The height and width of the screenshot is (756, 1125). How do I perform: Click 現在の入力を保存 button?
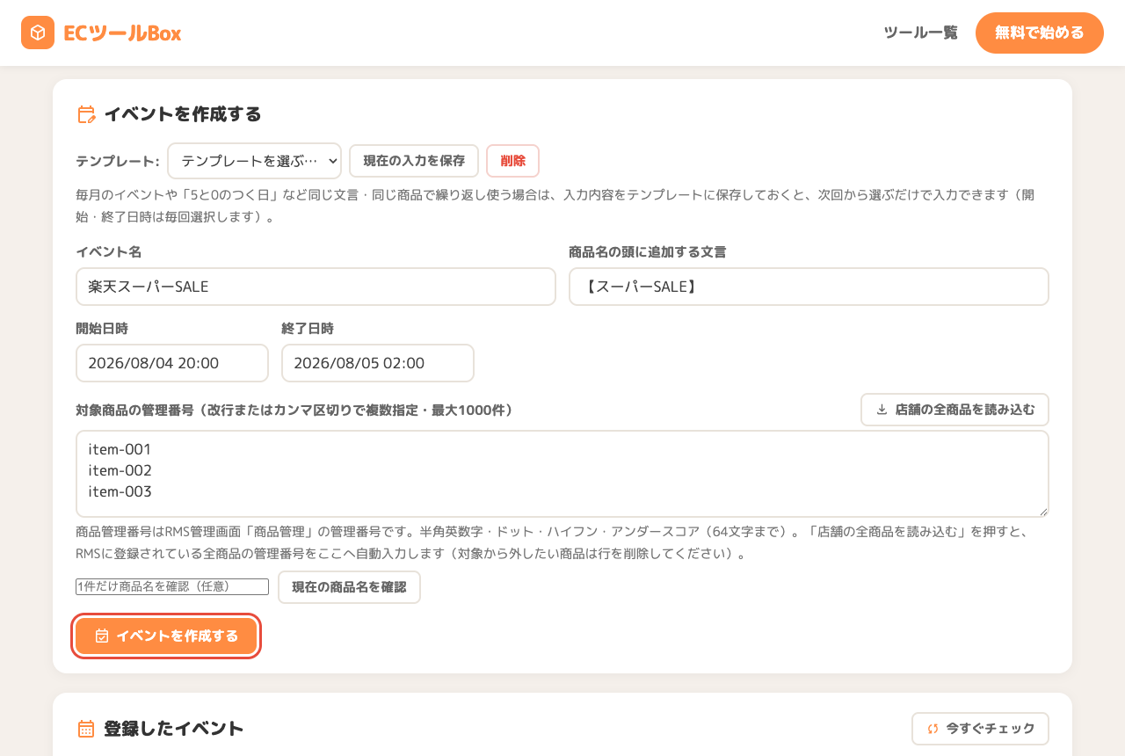(x=414, y=161)
